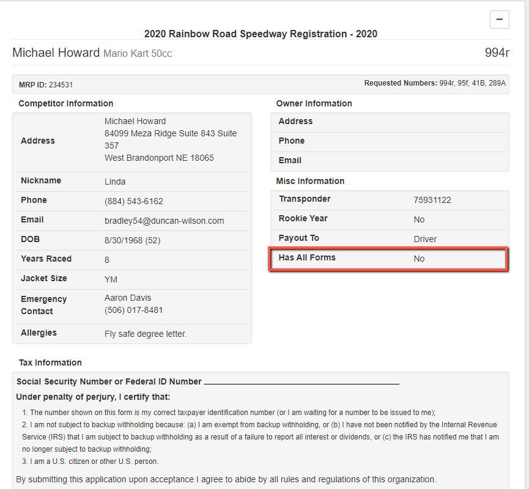The width and height of the screenshot is (529, 489).
Task: Click the Payout To 'Driver' value
Action: [x=425, y=239]
